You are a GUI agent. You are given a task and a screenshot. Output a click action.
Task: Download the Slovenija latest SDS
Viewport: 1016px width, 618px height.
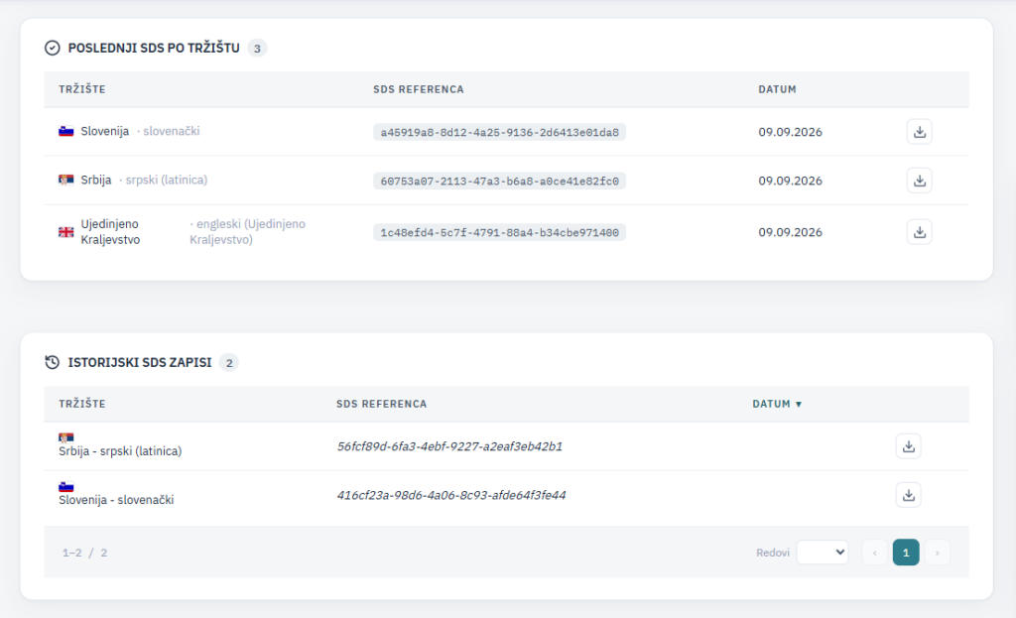[x=919, y=132]
